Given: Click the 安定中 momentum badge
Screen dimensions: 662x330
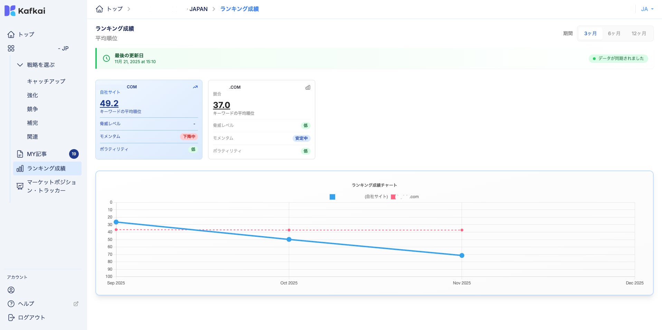Looking at the screenshot, I should click(301, 138).
